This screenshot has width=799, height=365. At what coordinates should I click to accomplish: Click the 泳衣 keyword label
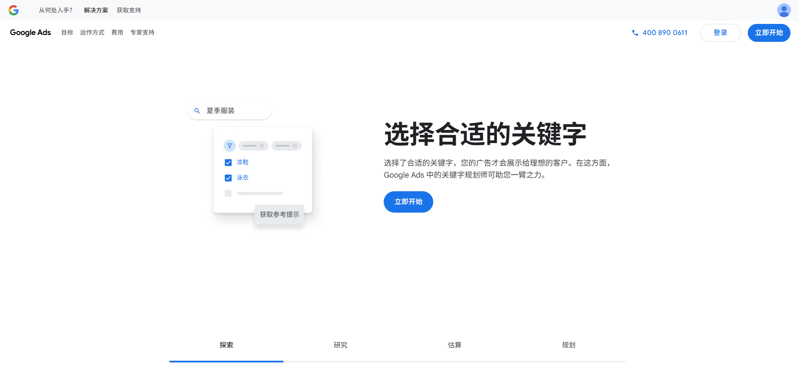[243, 178]
